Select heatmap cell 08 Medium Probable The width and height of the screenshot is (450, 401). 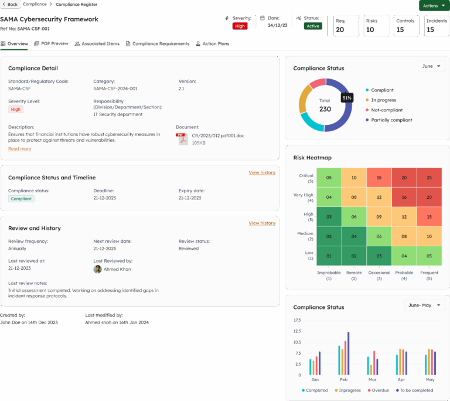(404, 236)
